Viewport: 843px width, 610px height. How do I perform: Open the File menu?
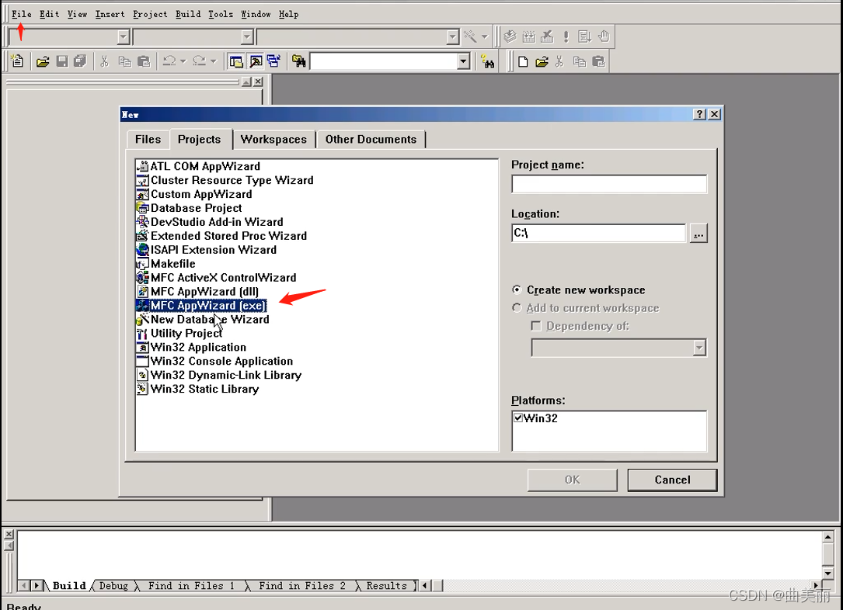(x=22, y=14)
